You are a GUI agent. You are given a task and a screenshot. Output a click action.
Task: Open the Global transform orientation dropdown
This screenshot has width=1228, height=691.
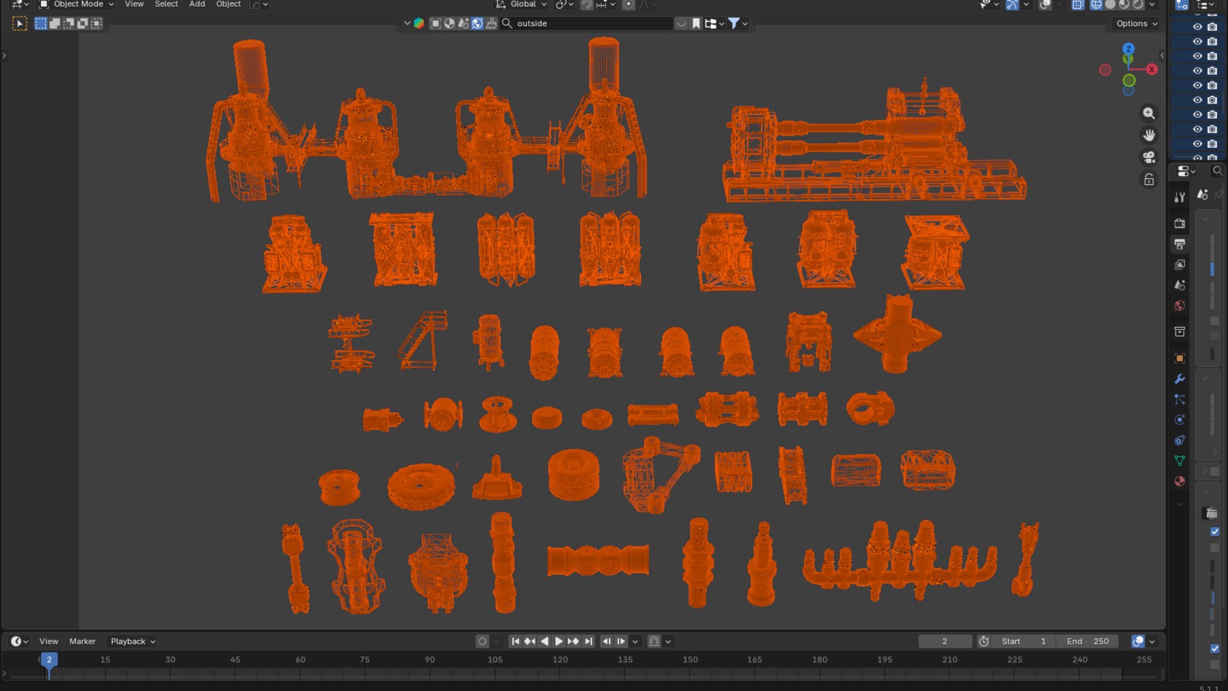click(522, 4)
